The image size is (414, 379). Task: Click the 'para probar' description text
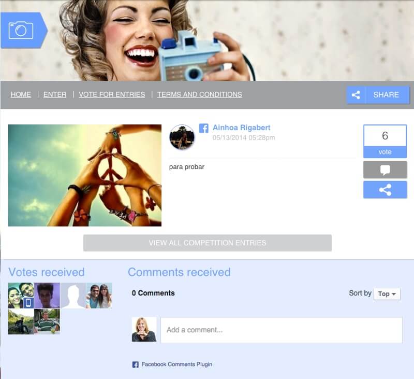coord(187,167)
